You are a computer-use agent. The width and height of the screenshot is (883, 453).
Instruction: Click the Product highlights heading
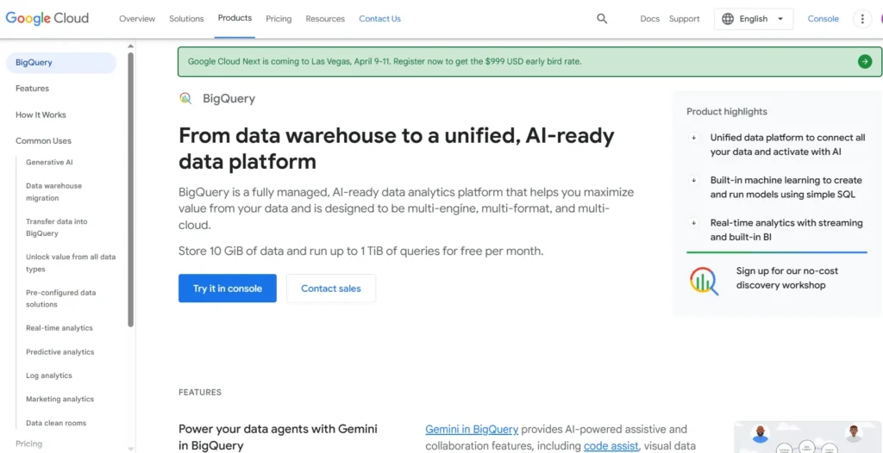pos(726,111)
